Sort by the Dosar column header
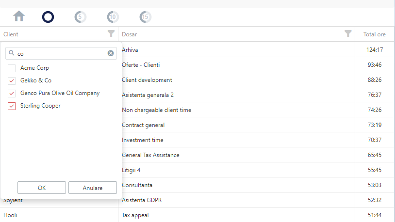Screen dimensions: 395x222 click(x=129, y=34)
